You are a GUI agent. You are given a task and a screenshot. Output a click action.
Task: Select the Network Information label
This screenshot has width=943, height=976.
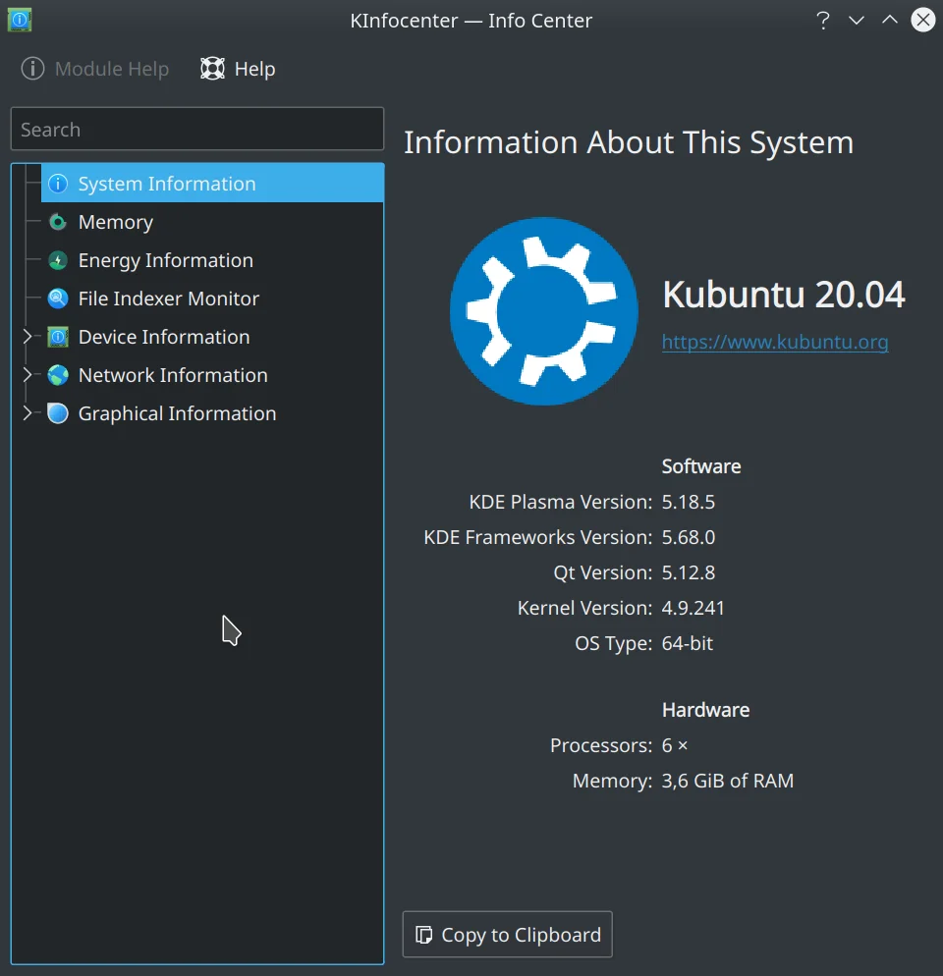click(x=173, y=375)
